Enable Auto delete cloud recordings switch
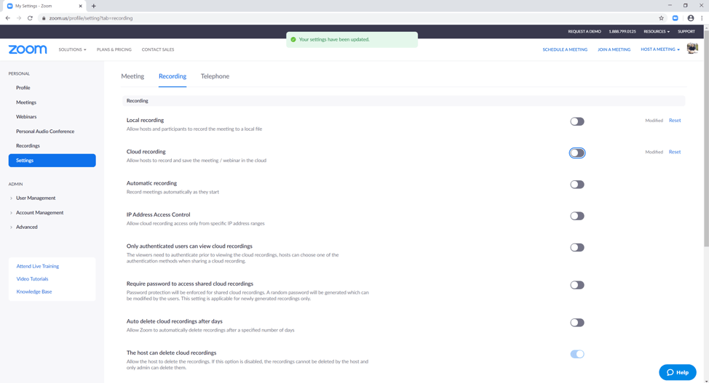Screen dimensions: 709x383 coord(577,323)
